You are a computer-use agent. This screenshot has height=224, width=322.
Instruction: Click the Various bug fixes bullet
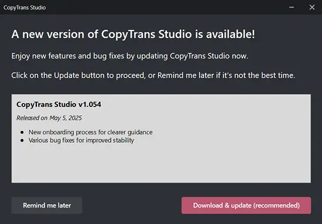pyautogui.click(x=81, y=140)
